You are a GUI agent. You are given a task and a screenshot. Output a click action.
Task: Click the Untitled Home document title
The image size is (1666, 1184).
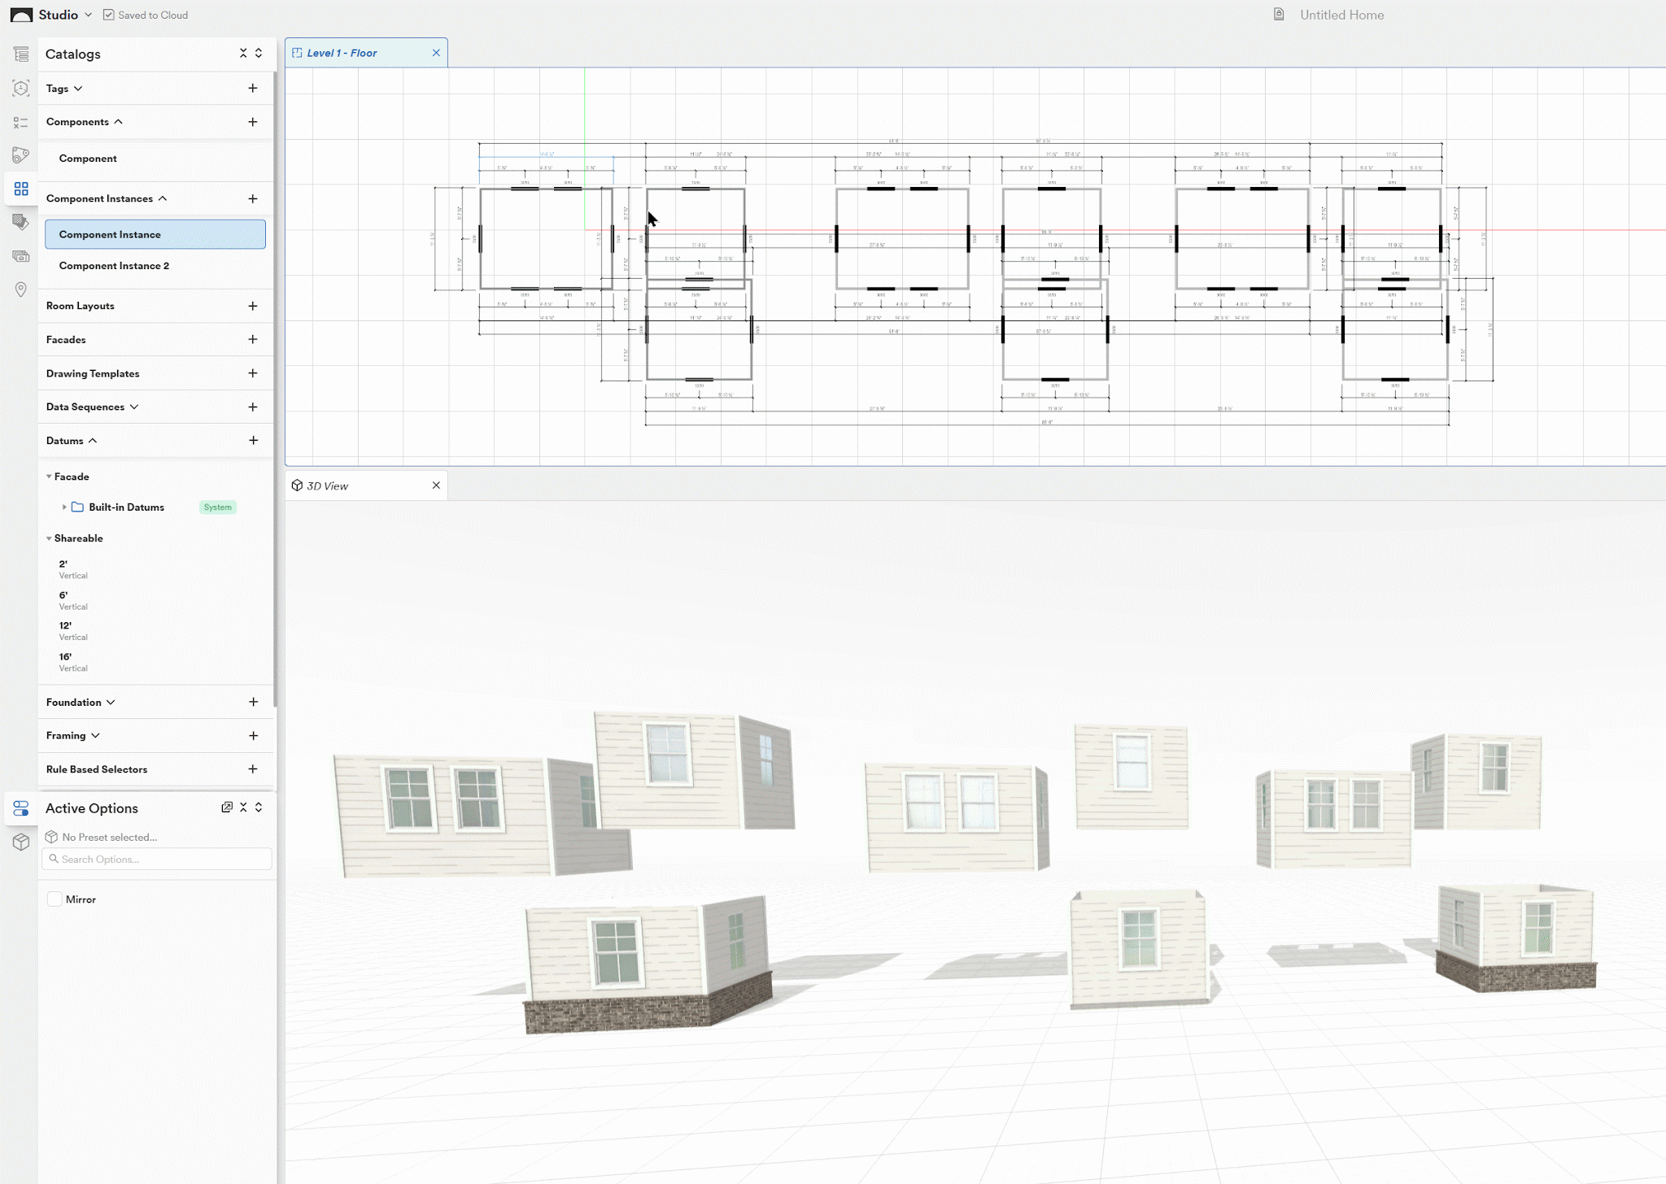(x=1341, y=15)
